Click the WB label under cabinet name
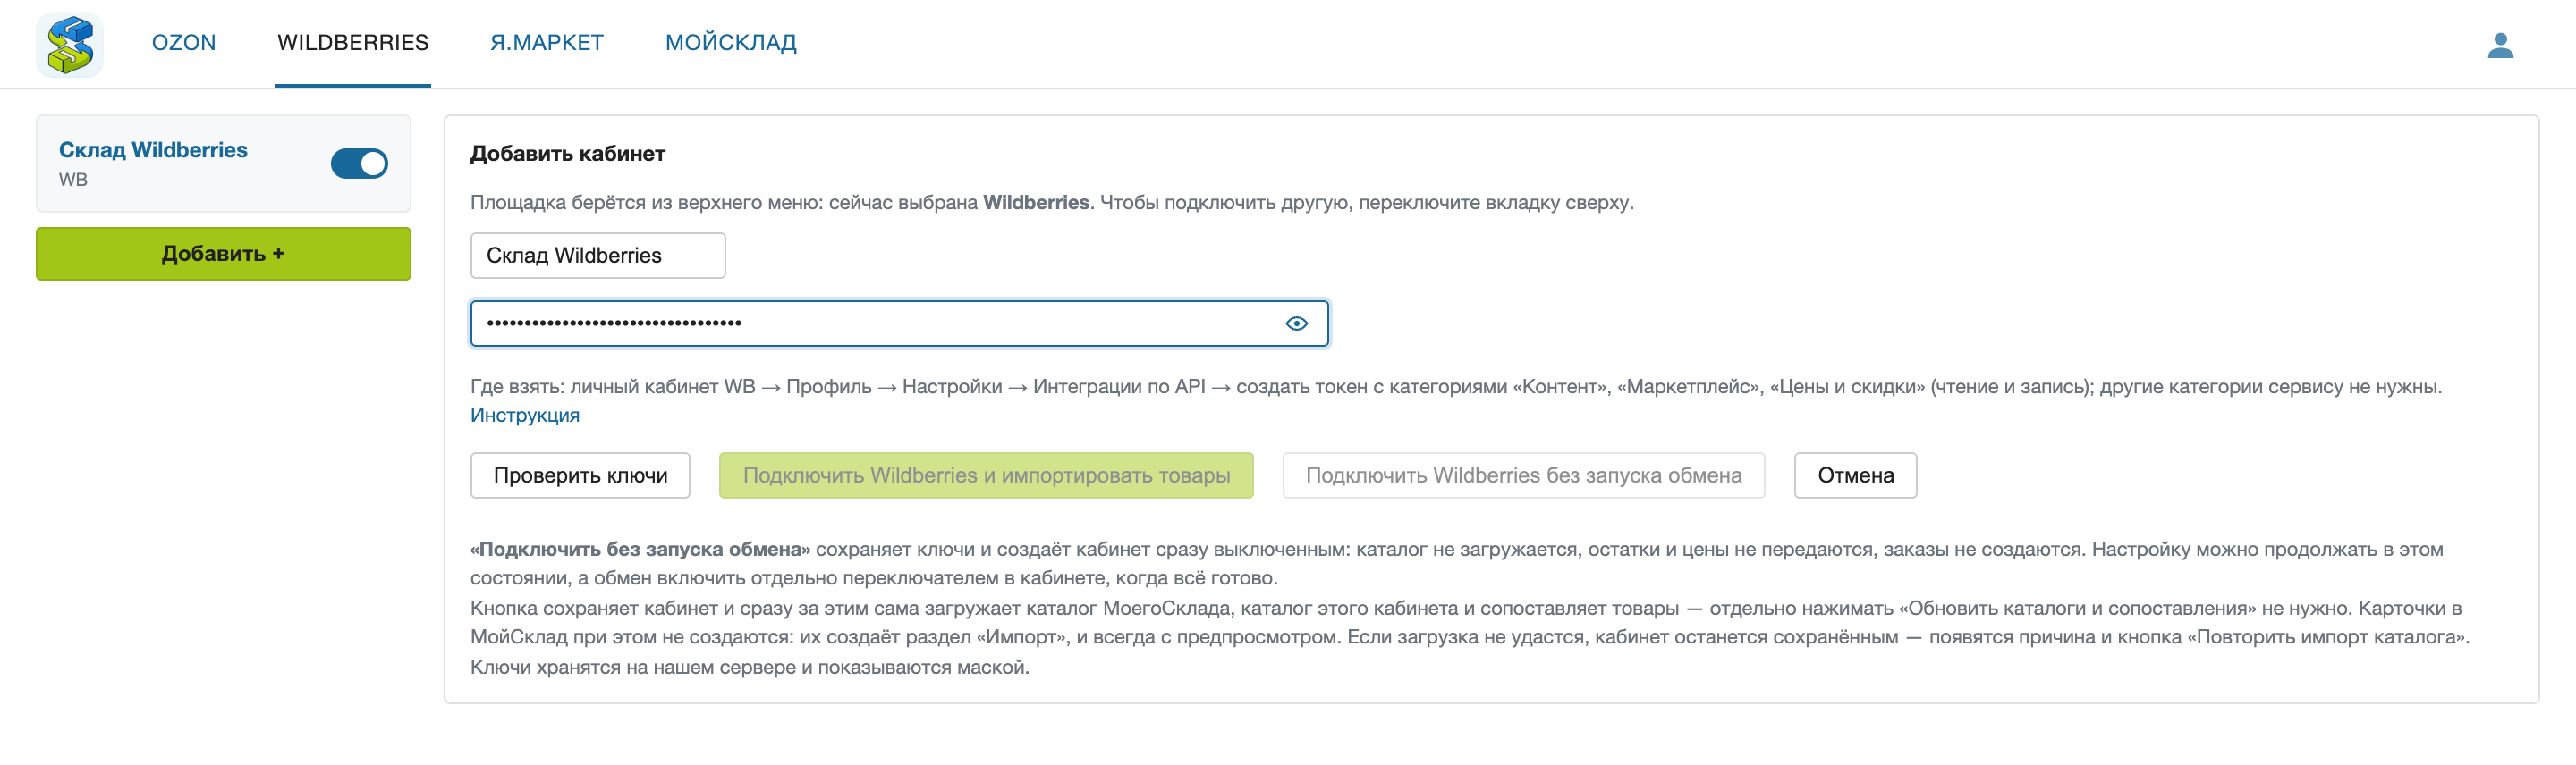 [73, 180]
